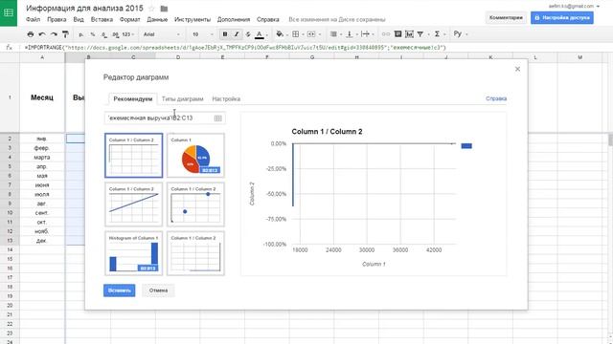Open the vertical align dropdown
This screenshot has height=344, width=613.
[352, 34]
